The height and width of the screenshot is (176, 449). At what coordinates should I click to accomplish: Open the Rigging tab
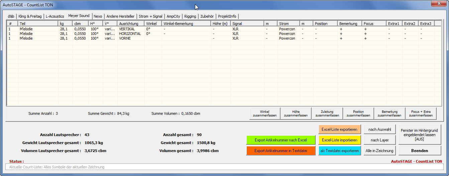click(190, 16)
